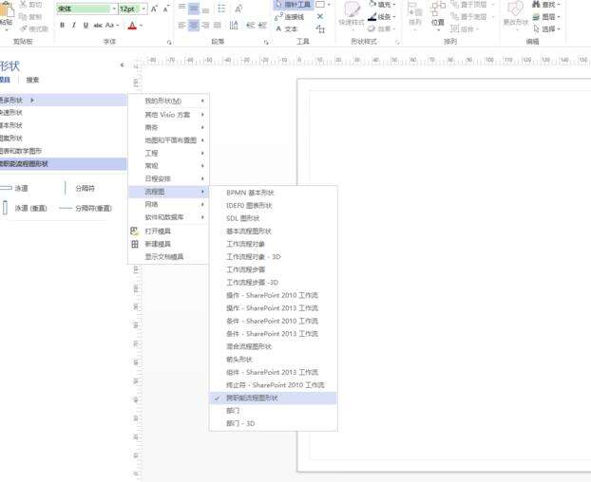Switch to the Search (搜索) tab in Shapes
Viewport: 591px width, 482px height.
pyautogui.click(x=32, y=80)
